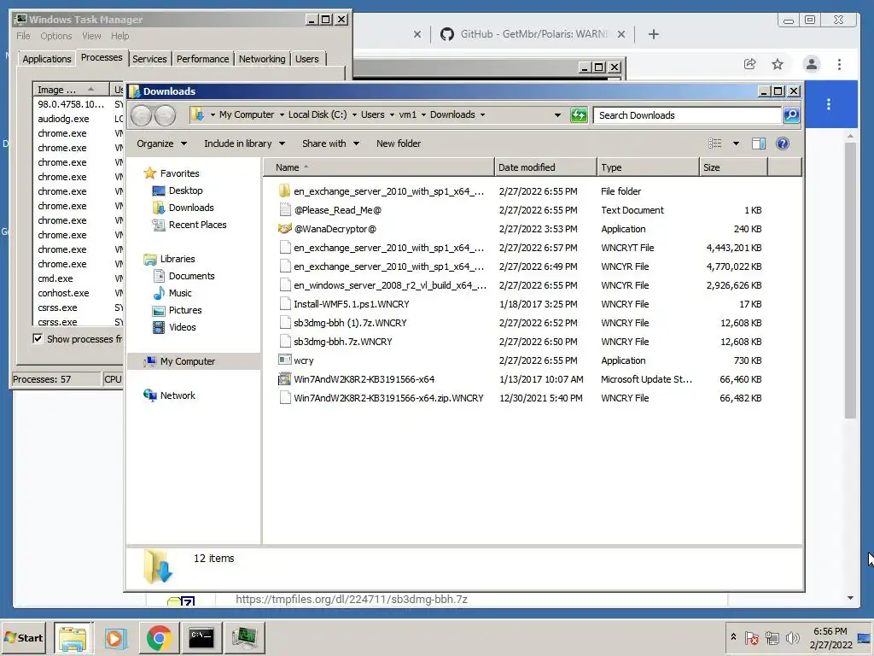Select audiodg.exe in Task Manager list
874x656 pixels.
[63, 119]
